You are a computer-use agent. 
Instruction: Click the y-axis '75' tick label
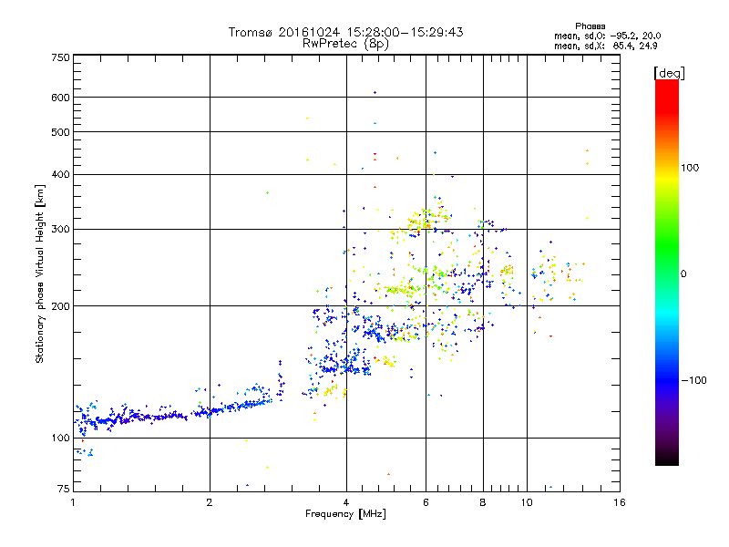(x=64, y=489)
